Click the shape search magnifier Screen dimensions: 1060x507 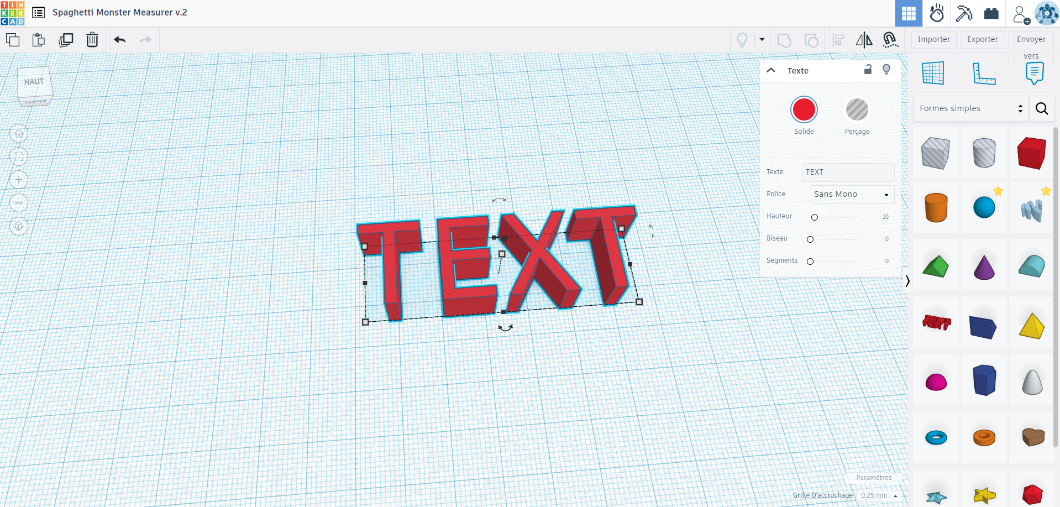coord(1042,108)
